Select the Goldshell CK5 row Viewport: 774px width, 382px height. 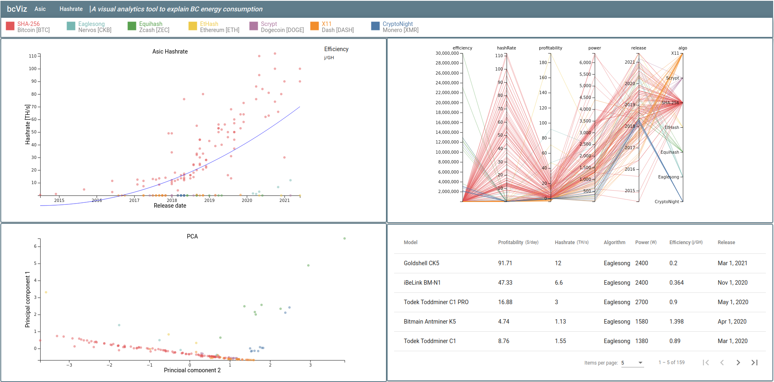tap(580, 263)
